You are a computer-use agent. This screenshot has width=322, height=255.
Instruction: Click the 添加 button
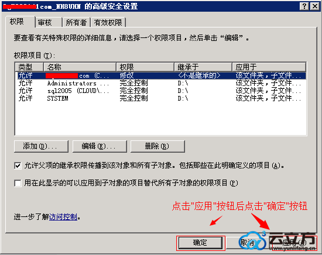41,146
